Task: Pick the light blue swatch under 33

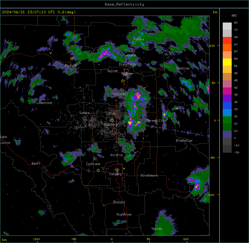Action: click(x=227, y=113)
